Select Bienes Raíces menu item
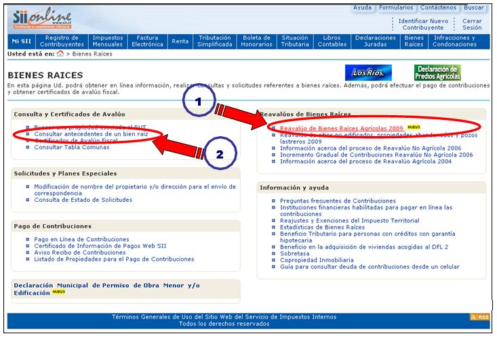Viewport: 497px width, 338px height. point(414,41)
